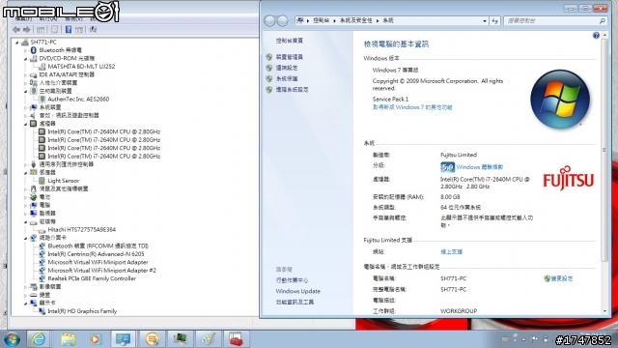
Task: Click the System window vertical scrollbar
Action: point(605,150)
